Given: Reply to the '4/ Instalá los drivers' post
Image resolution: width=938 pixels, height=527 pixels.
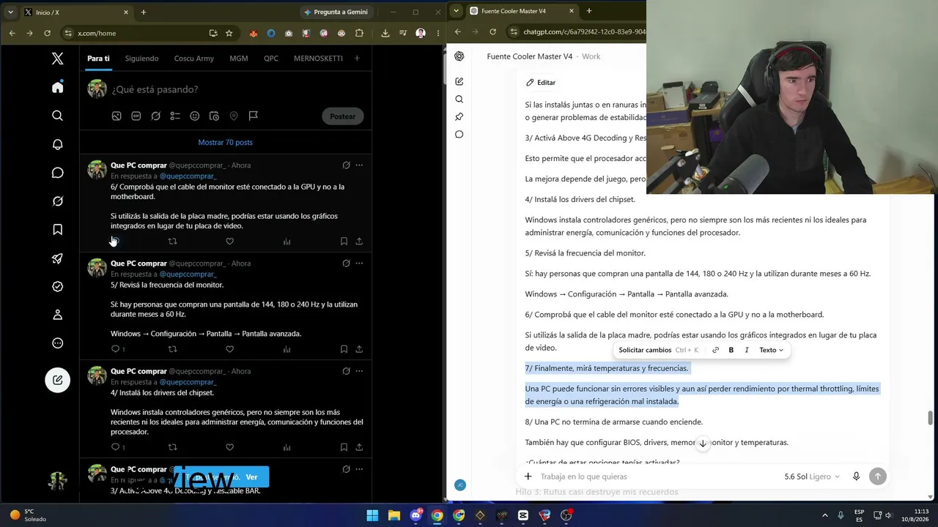Looking at the screenshot, I should click(115, 447).
